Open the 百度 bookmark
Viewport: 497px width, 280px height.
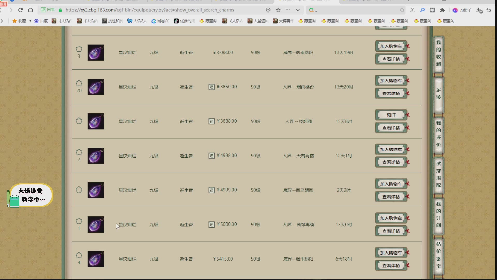(41, 21)
